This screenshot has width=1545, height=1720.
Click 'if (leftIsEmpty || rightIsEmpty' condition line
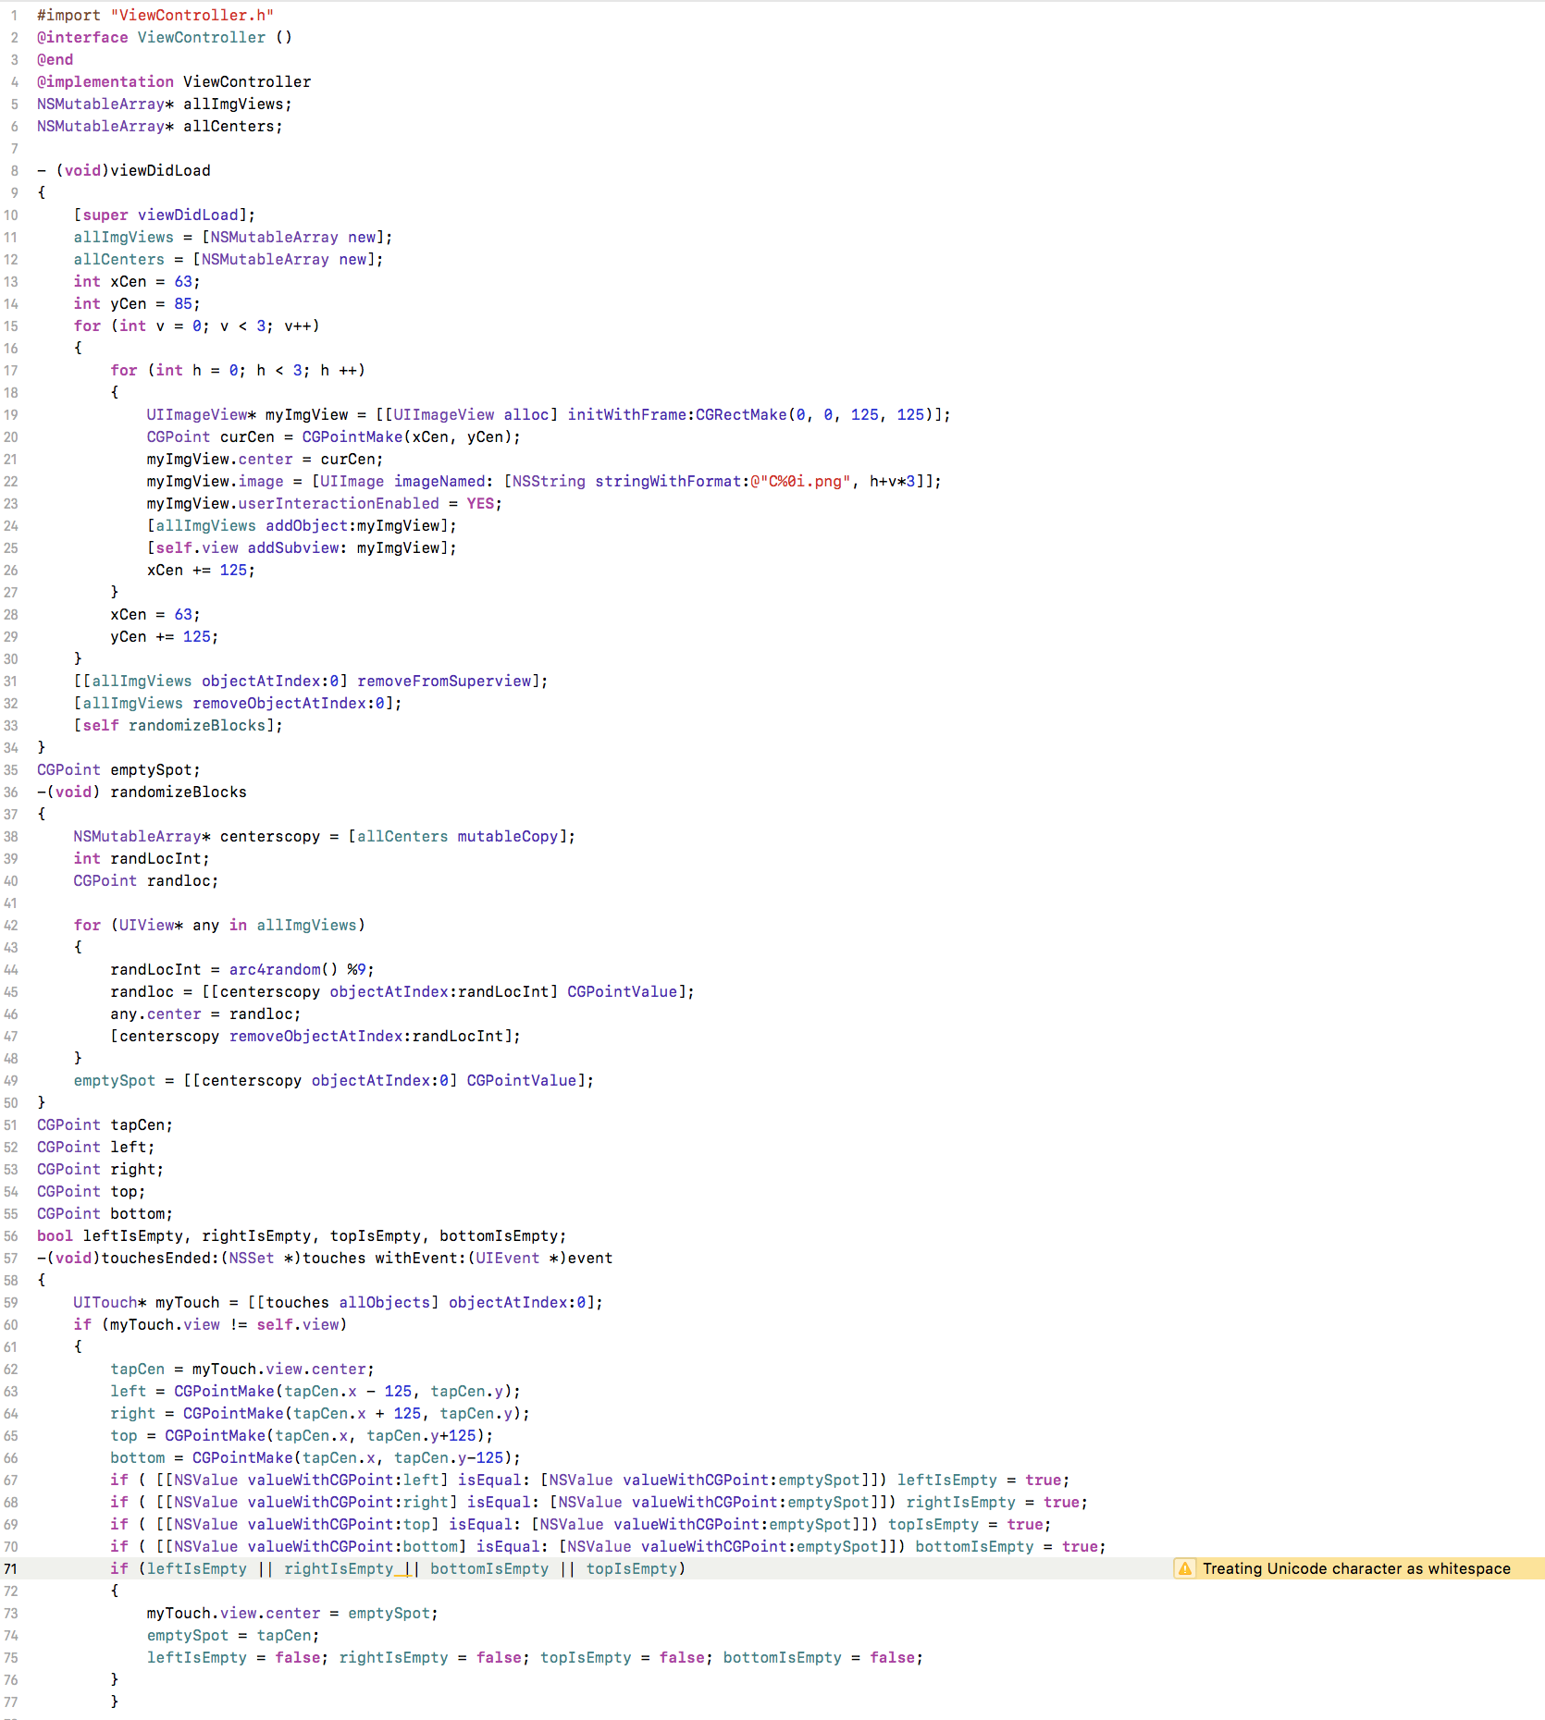[398, 1568]
